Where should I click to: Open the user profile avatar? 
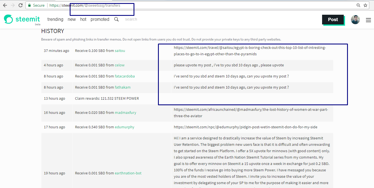[355, 19]
